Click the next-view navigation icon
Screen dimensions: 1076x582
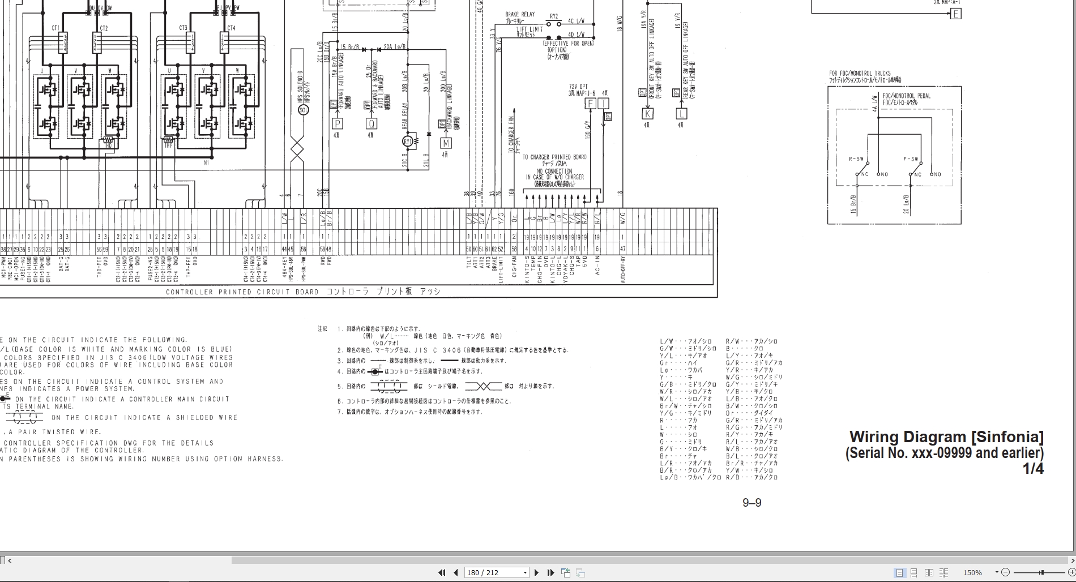point(580,572)
